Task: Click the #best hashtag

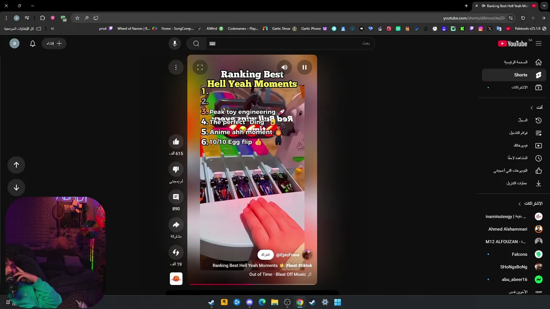Action: (291, 266)
